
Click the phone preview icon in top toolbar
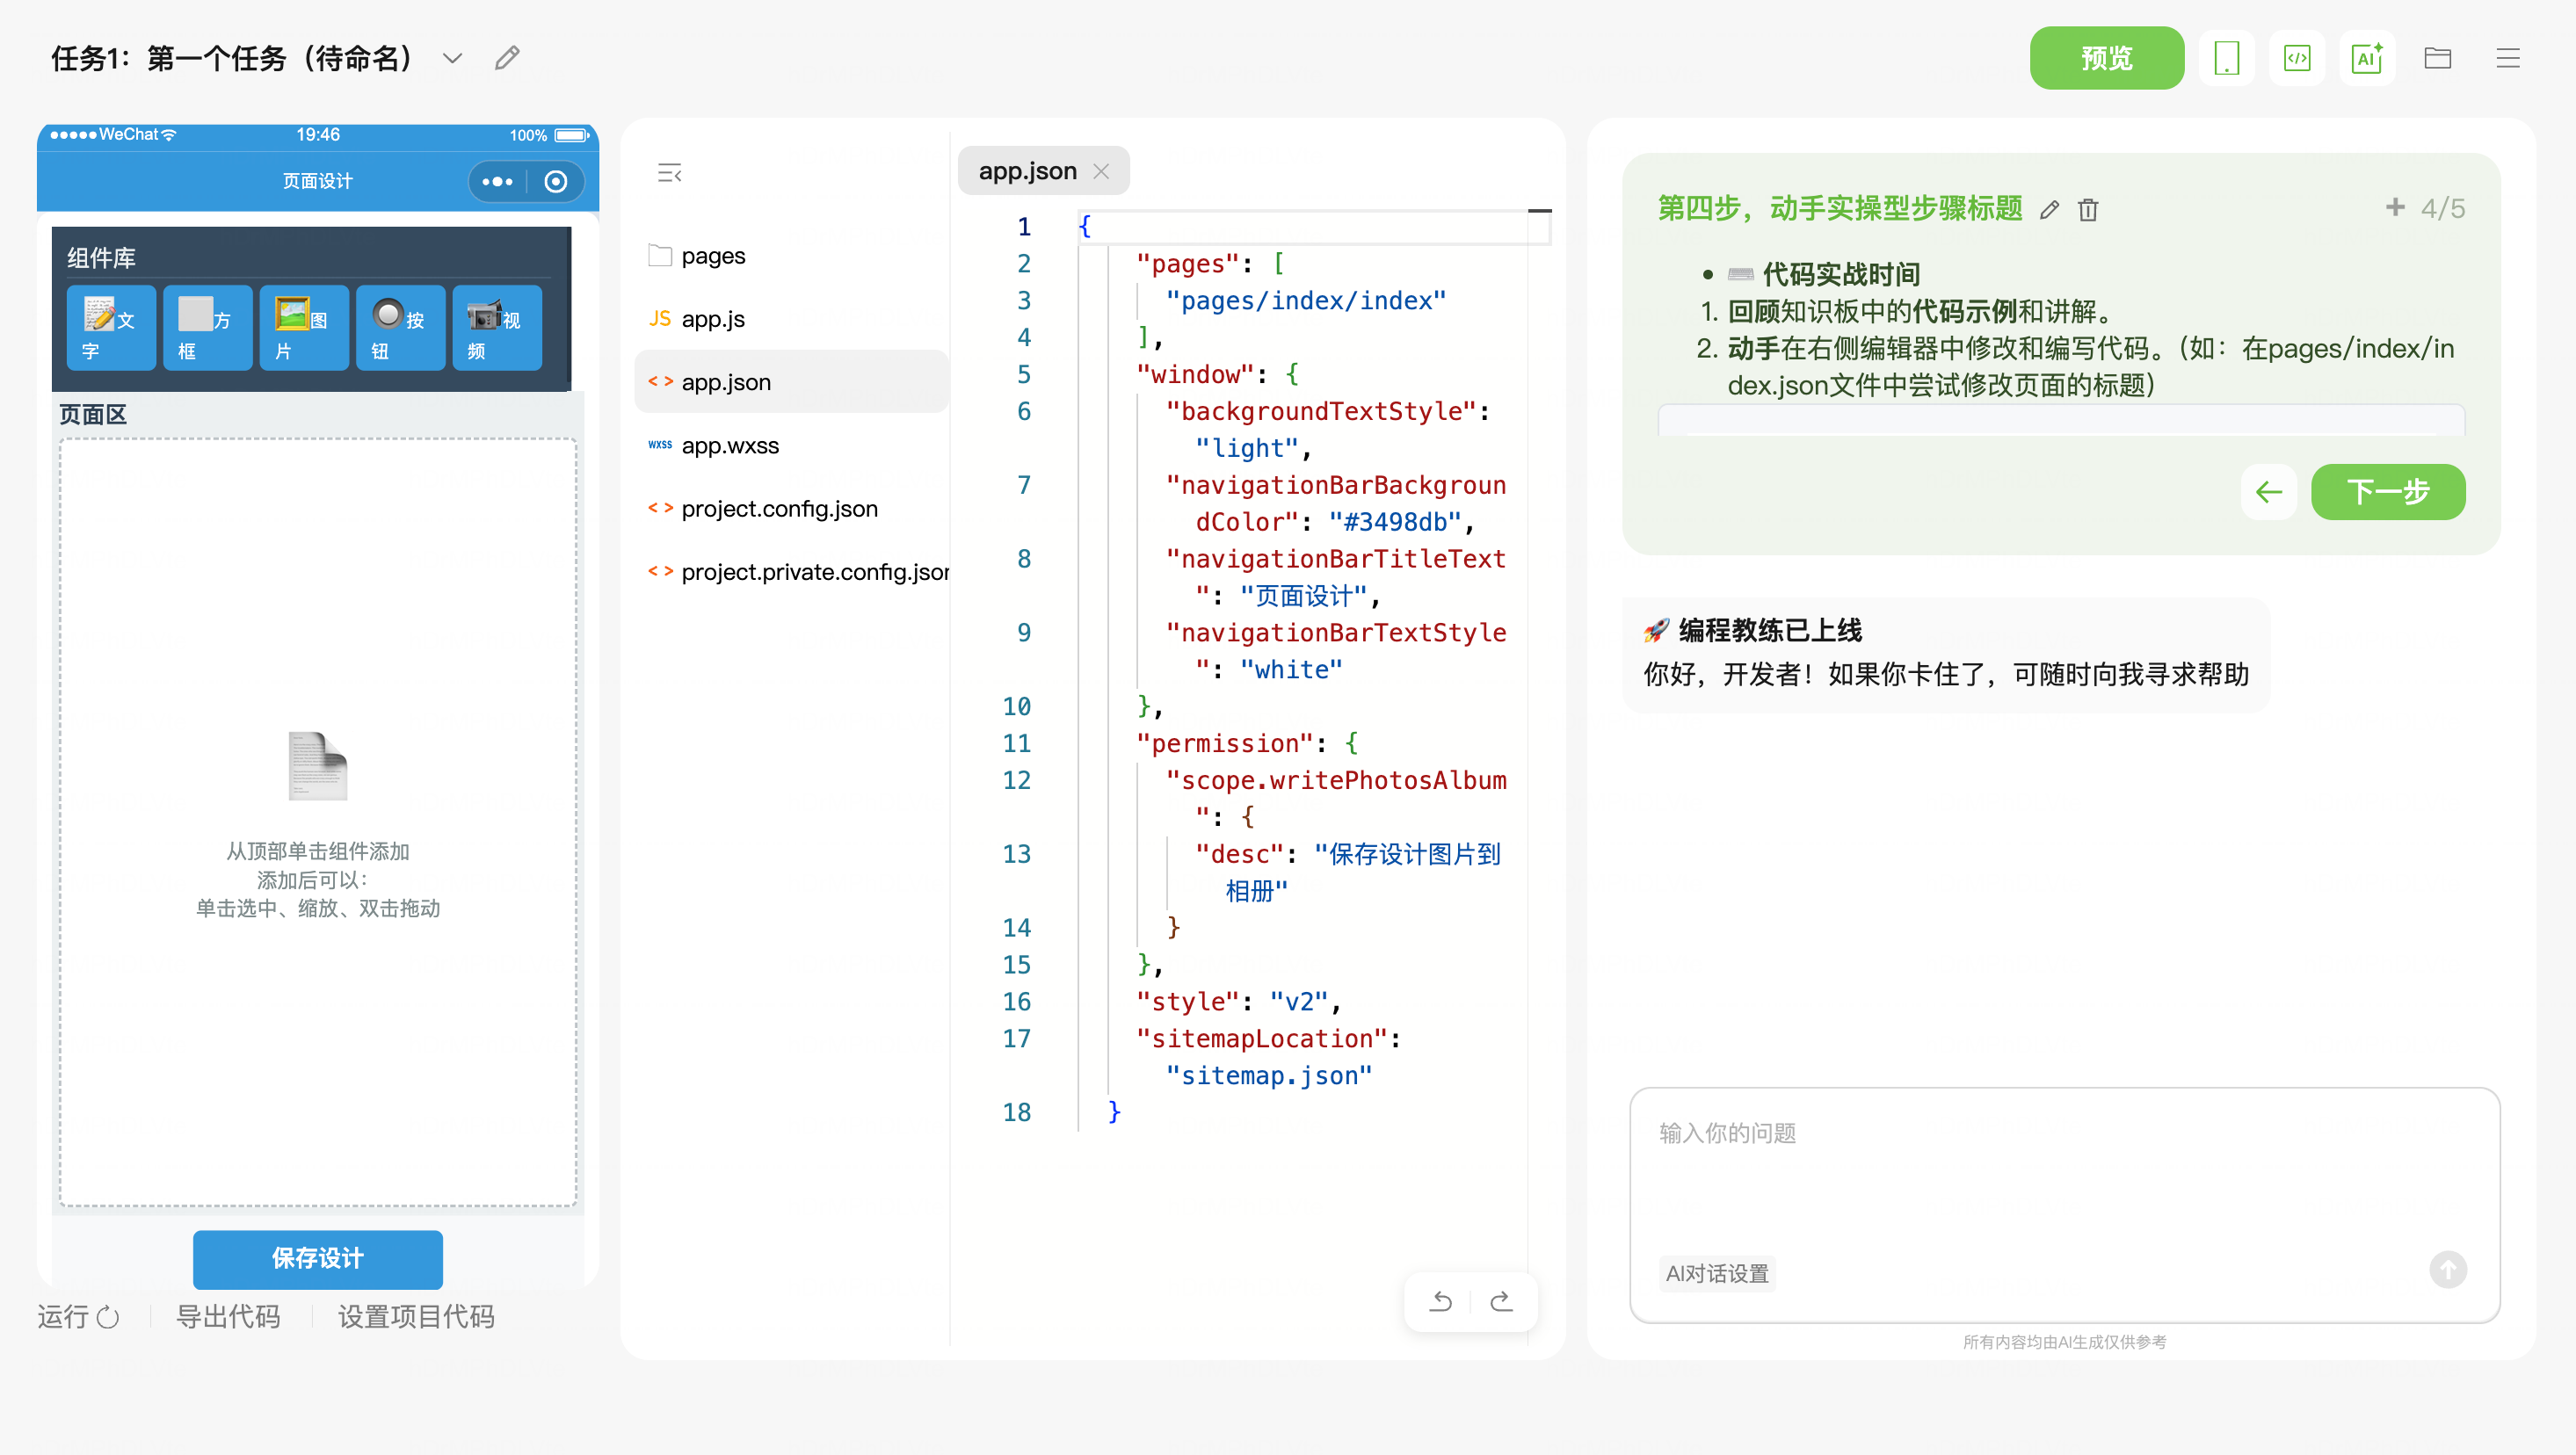pyautogui.click(x=2226, y=58)
